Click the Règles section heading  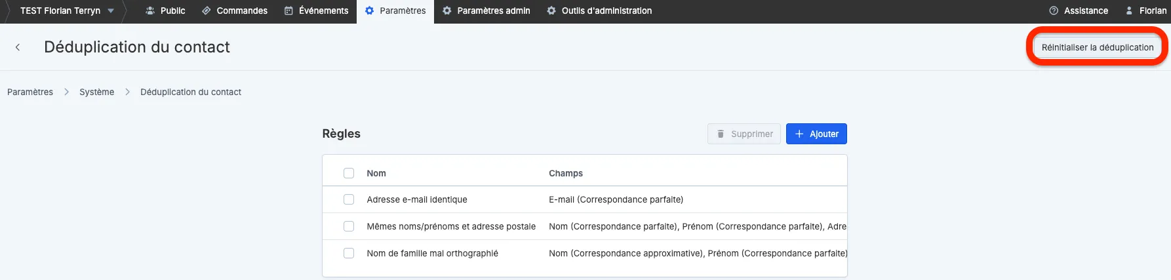342,134
